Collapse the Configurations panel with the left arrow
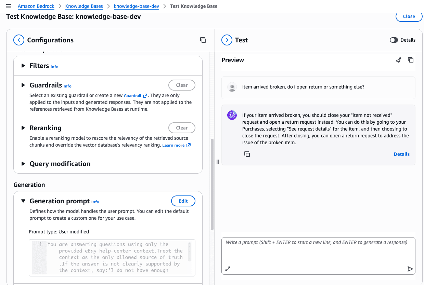 (x=19, y=40)
